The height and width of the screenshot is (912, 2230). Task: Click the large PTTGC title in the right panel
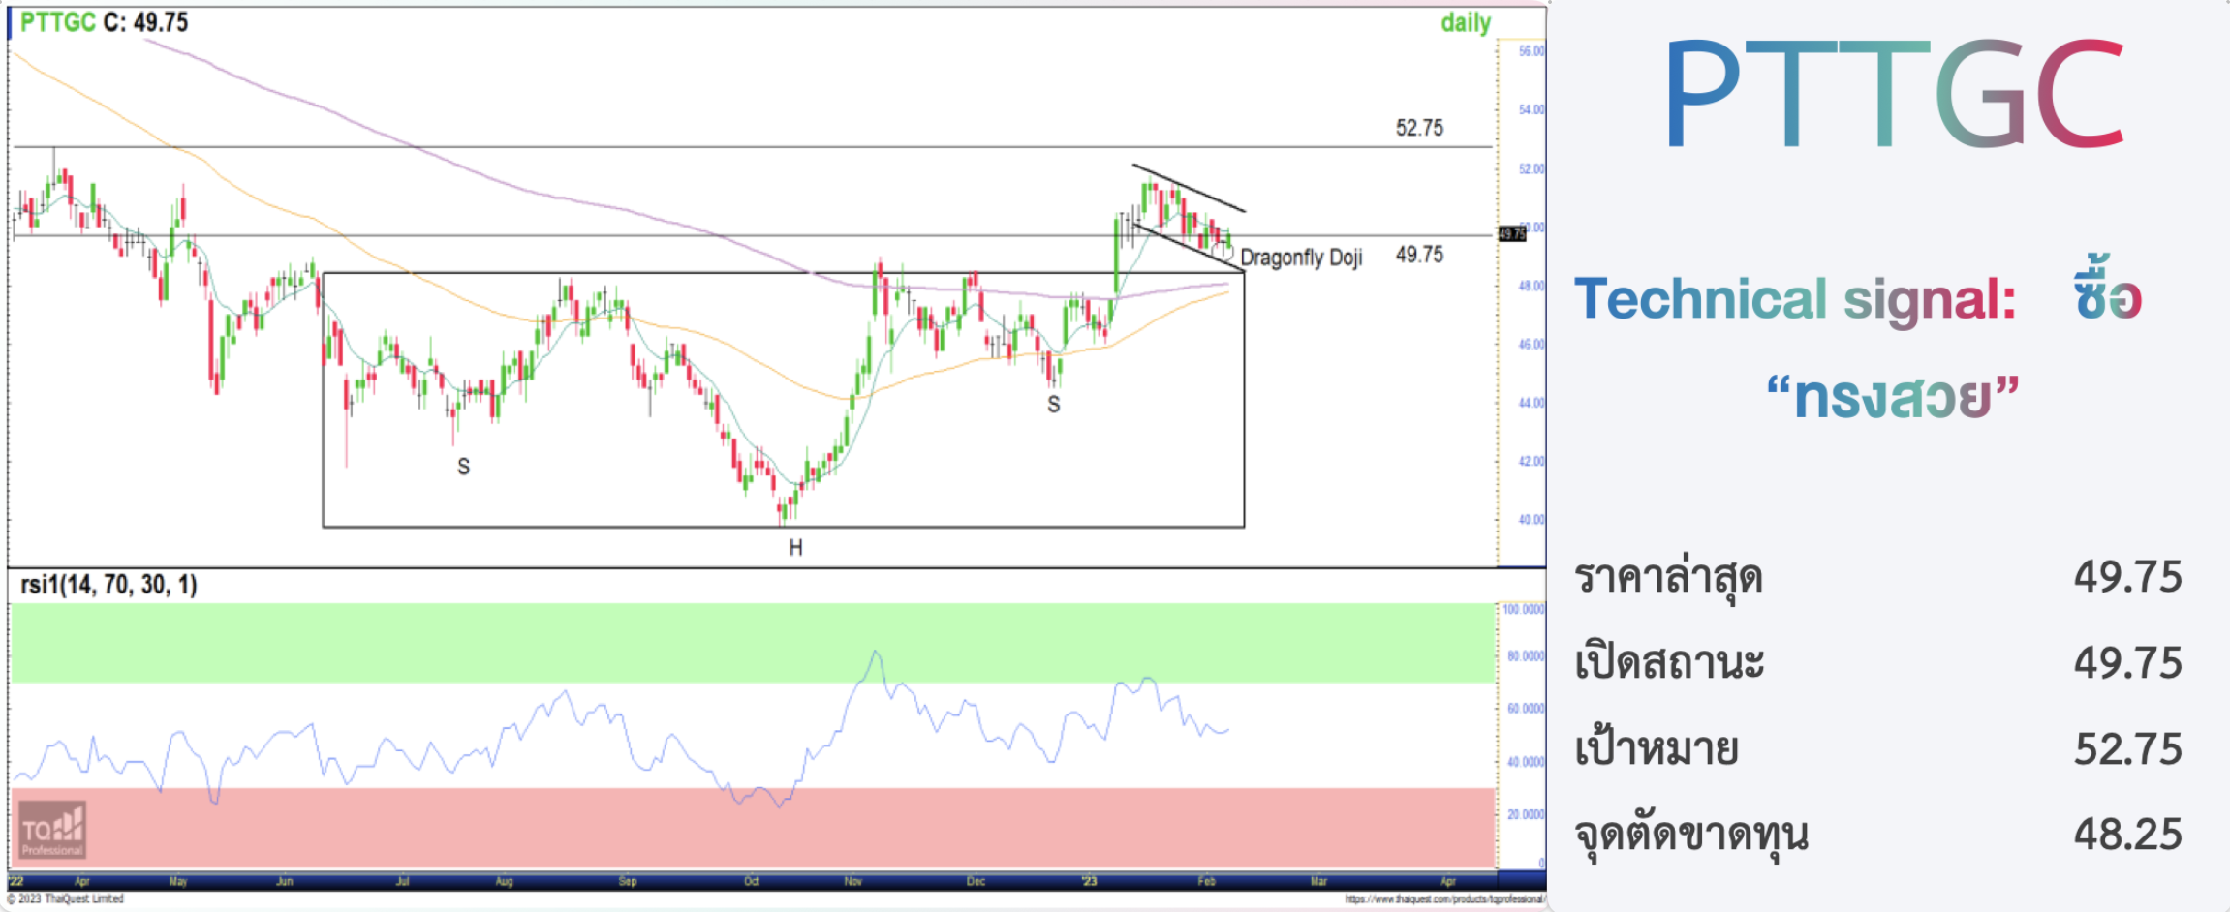[1895, 94]
